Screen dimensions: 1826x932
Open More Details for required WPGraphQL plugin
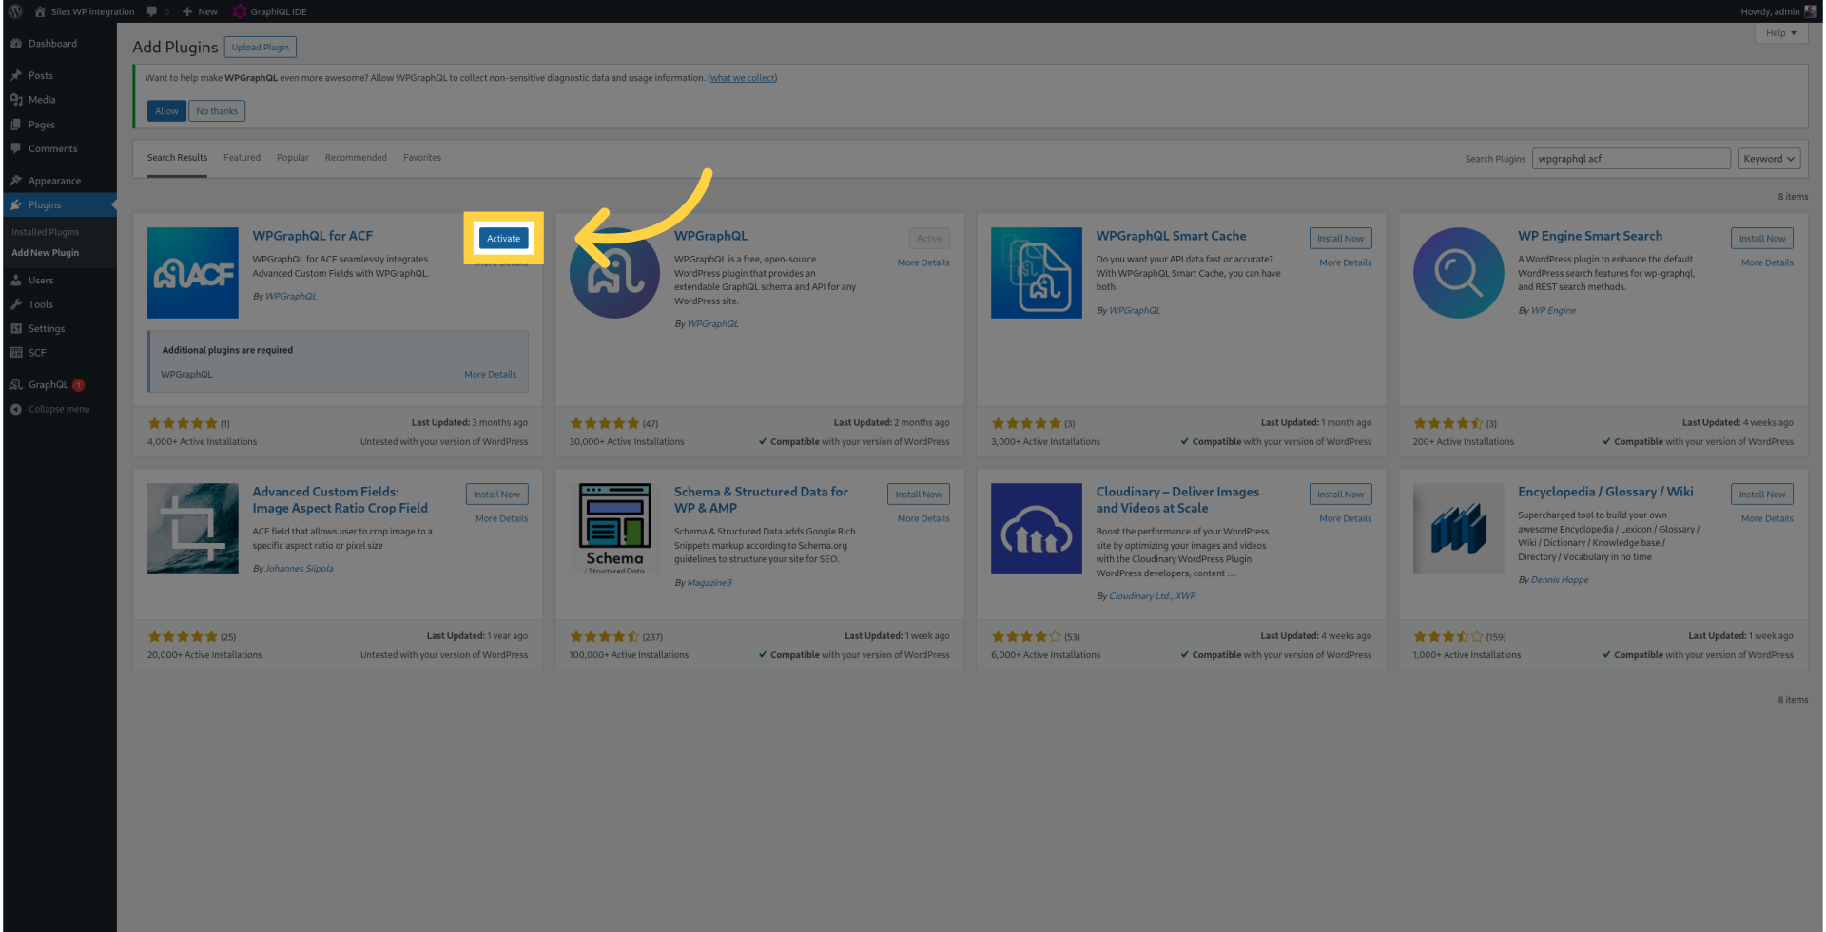pos(491,375)
